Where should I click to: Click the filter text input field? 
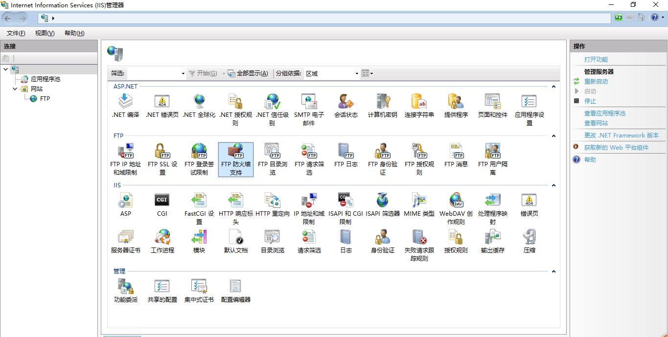tap(153, 73)
